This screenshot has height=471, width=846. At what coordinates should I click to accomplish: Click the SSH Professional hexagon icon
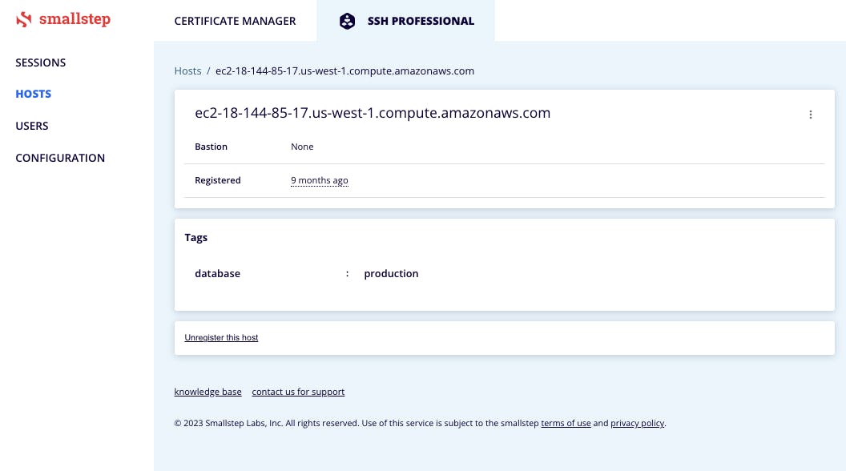tap(347, 21)
